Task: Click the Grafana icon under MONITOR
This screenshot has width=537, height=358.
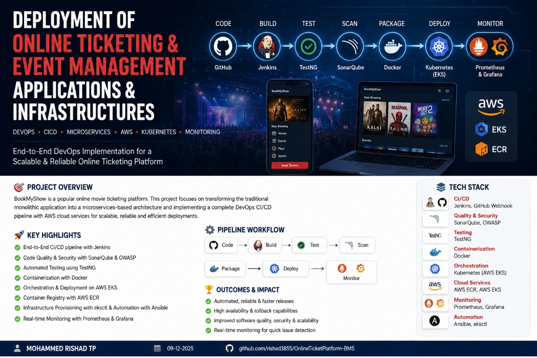Action: point(500,47)
